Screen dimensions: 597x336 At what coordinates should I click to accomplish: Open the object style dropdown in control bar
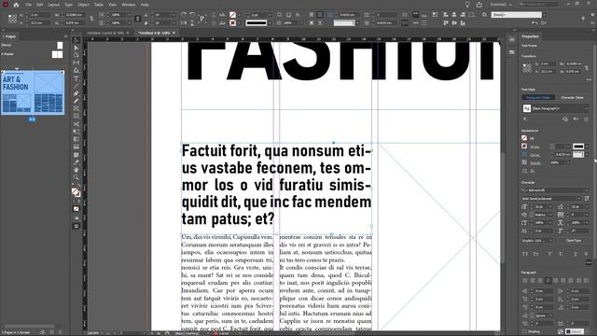545,15
